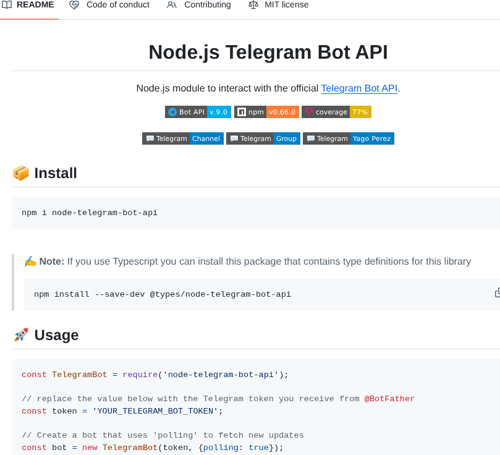Click the heart icon on Code of conduct tab

[74, 5]
